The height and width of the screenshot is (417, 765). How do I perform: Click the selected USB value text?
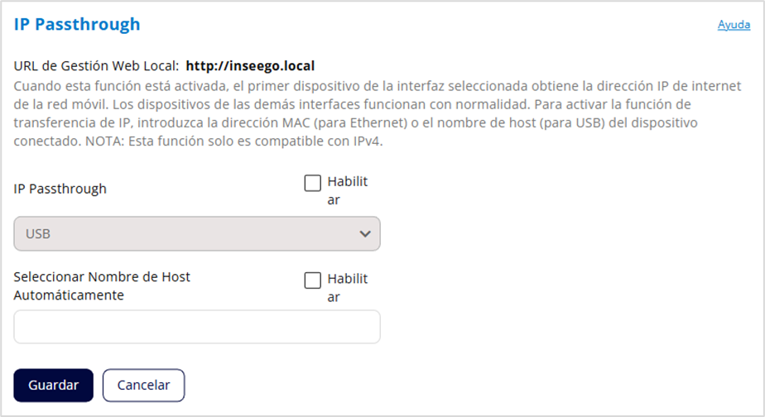(38, 234)
